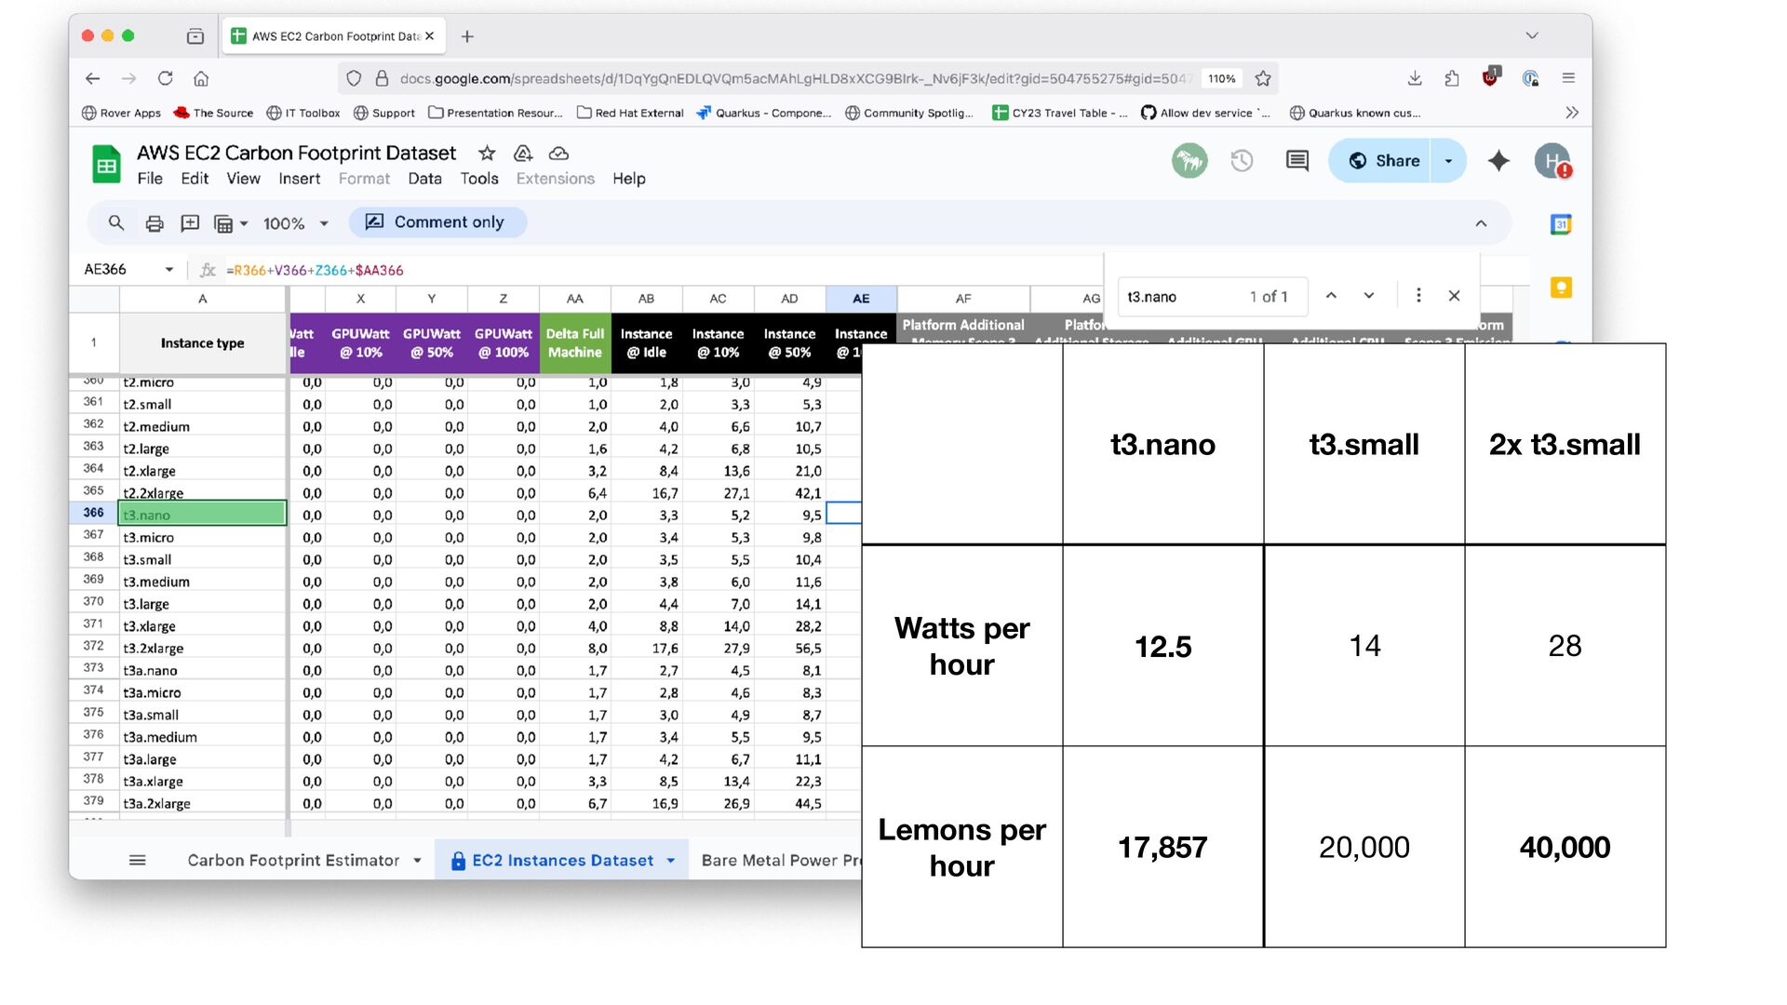Image resolution: width=1787 pixels, height=1005 pixels.
Task: Click the Gemini sparkle icon
Action: [1498, 161]
